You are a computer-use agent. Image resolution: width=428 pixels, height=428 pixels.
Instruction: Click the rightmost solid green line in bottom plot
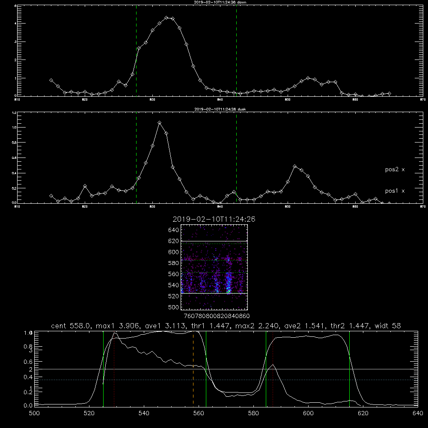click(x=349, y=369)
